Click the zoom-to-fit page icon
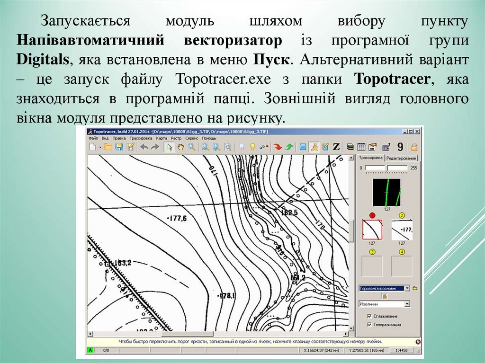Image resolution: width=485 pixels, height=363 pixels. [228, 147]
